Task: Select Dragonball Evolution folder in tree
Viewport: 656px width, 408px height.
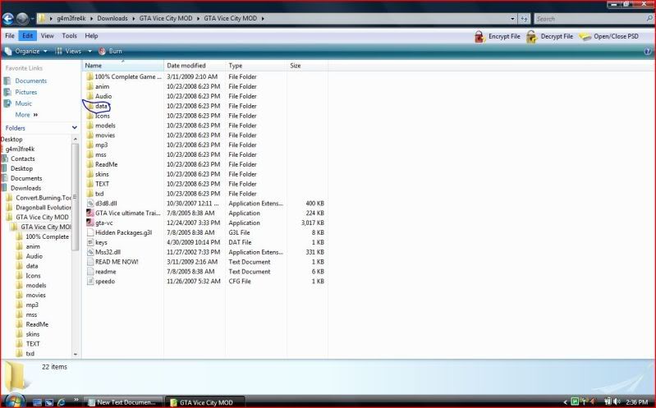Action: tap(39, 208)
